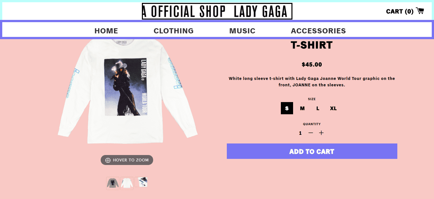Screen dimensions: 434x199
Task: Select size L
Action: [x=318, y=108]
